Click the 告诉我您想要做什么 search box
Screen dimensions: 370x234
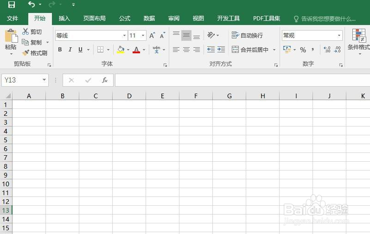point(325,19)
